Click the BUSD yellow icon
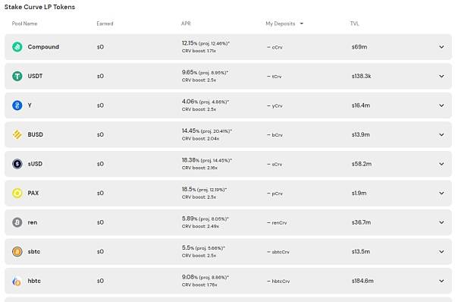455x302 pixels. pos(17,135)
